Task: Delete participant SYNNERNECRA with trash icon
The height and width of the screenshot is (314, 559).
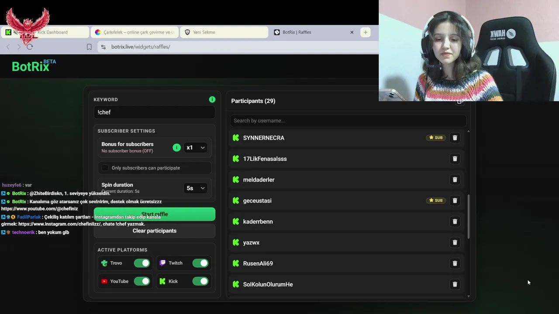Action: [x=455, y=138]
